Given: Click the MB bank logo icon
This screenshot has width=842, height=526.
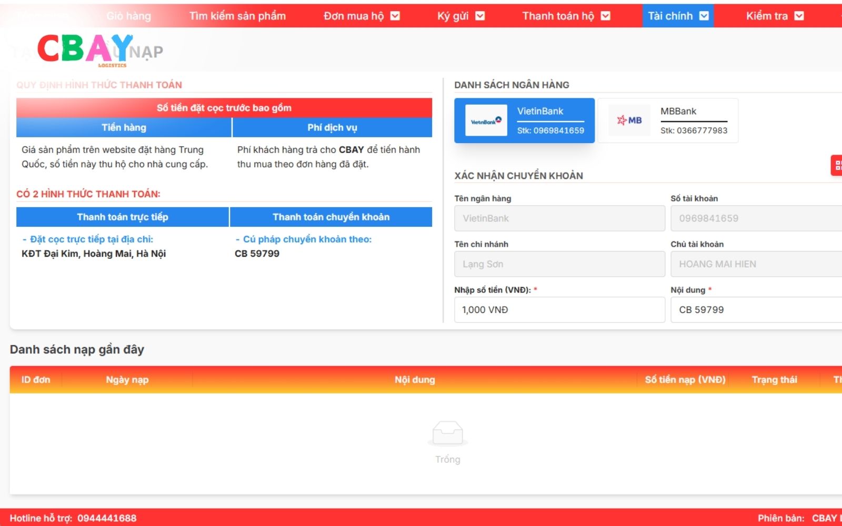Looking at the screenshot, I should click(629, 120).
